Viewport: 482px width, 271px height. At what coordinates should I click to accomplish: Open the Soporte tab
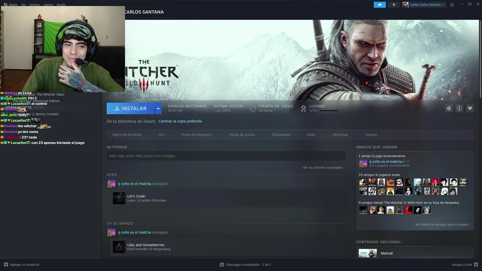[371, 134]
